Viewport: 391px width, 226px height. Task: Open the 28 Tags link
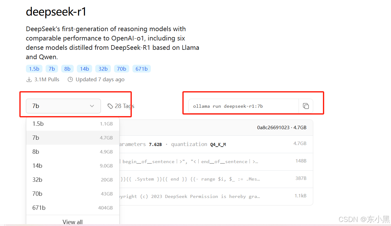point(121,106)
